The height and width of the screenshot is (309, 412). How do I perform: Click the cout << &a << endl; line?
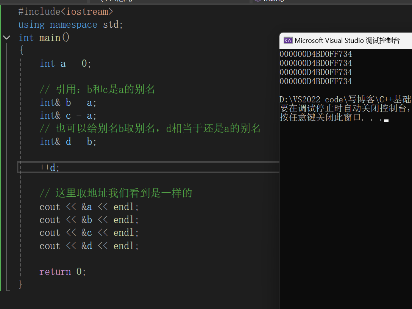point(89,207)
